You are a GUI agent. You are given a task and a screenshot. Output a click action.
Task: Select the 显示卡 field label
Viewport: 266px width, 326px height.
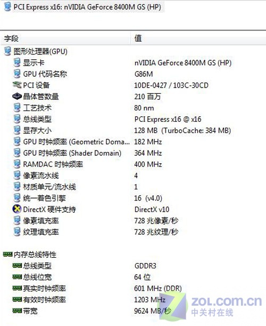[34, 62]
